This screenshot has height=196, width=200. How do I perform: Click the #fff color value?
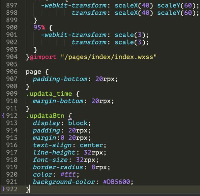[68, 175]
